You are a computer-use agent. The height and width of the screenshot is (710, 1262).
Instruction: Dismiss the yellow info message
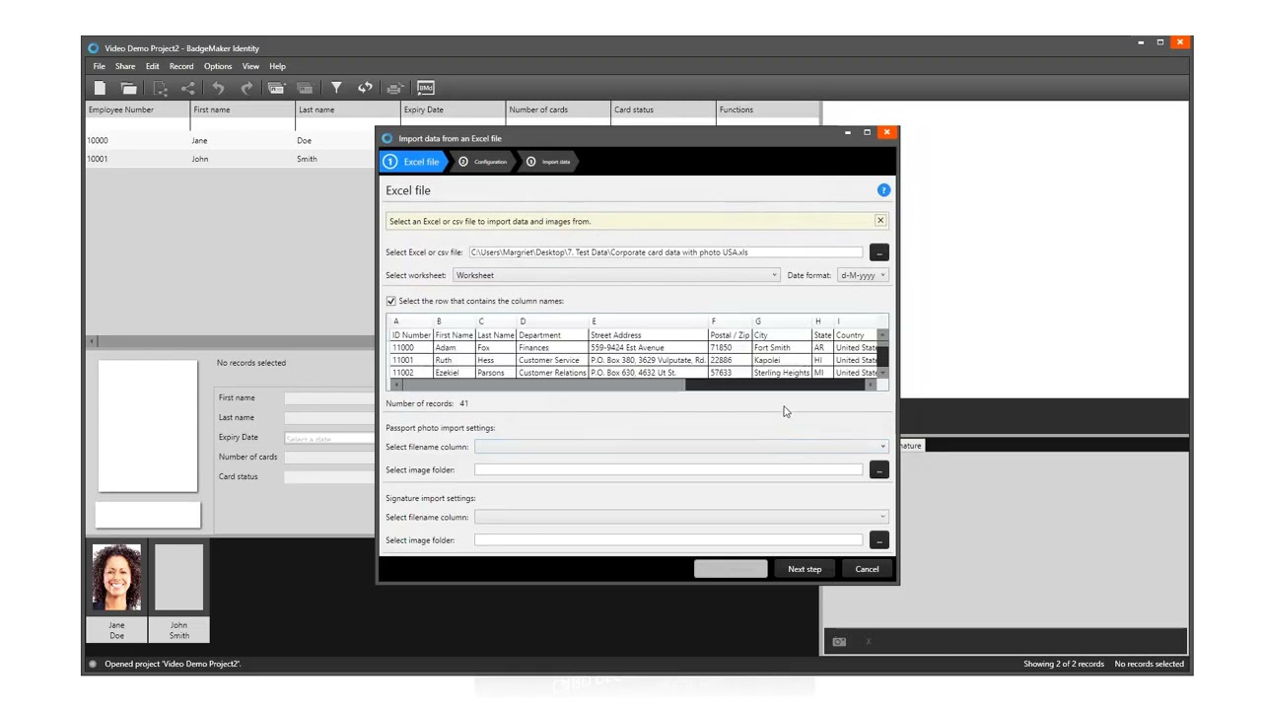click(x=880, y=221)
